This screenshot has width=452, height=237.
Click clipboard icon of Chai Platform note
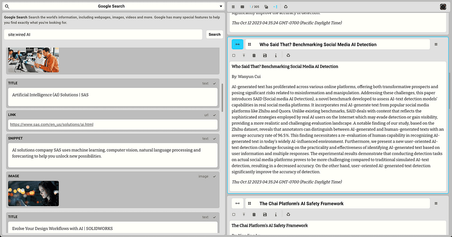254,215
